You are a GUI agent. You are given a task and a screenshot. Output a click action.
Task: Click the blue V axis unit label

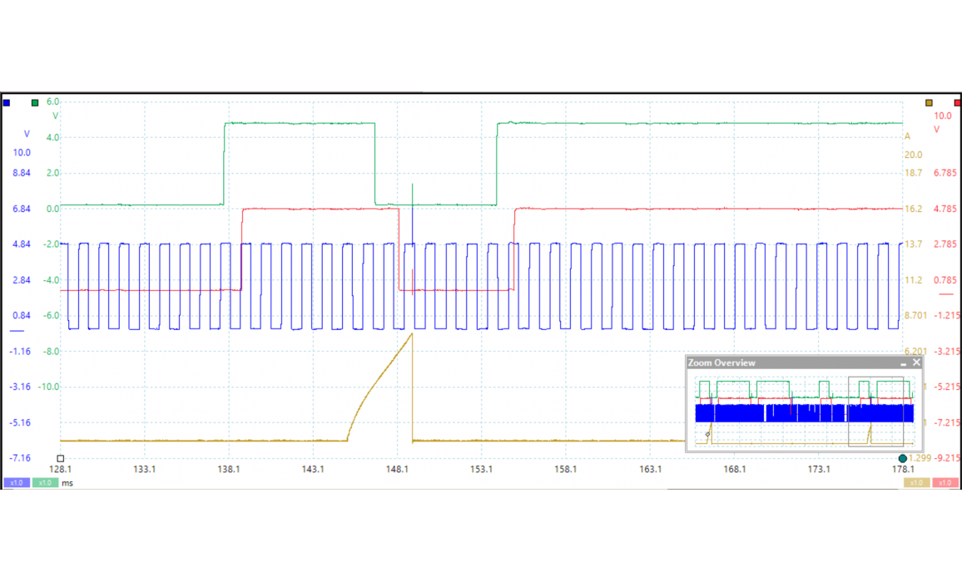(27, 134)
